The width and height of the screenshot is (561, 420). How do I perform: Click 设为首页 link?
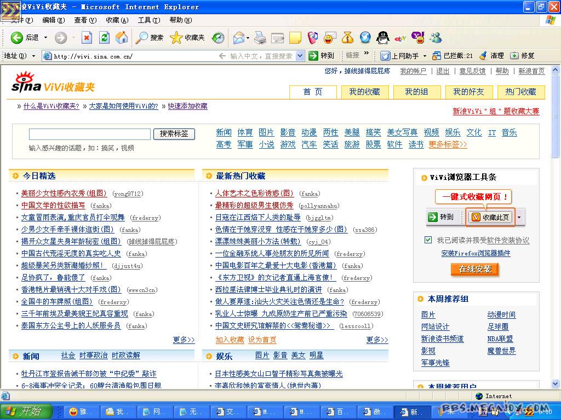[x=262, y=340]
